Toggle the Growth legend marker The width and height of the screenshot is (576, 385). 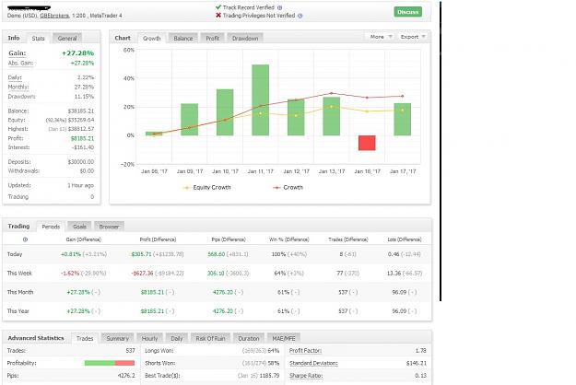(276, 188)
